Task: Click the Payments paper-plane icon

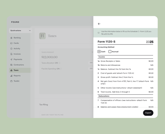Action: 11,59
